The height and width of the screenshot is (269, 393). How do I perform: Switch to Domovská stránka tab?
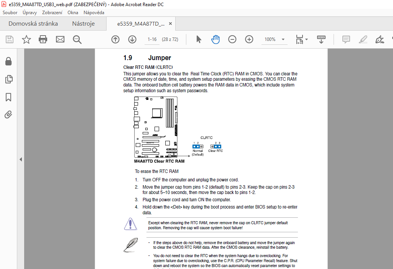click(33, 24)
